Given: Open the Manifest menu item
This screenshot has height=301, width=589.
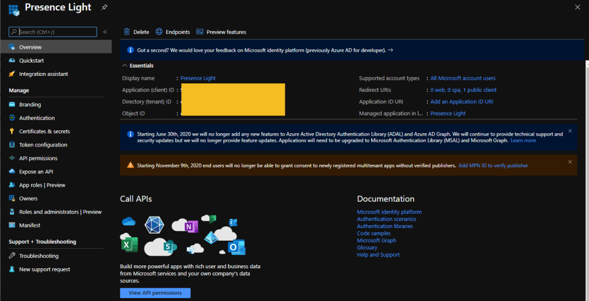Looking at the screenshot, I should [x=29, y=225].
